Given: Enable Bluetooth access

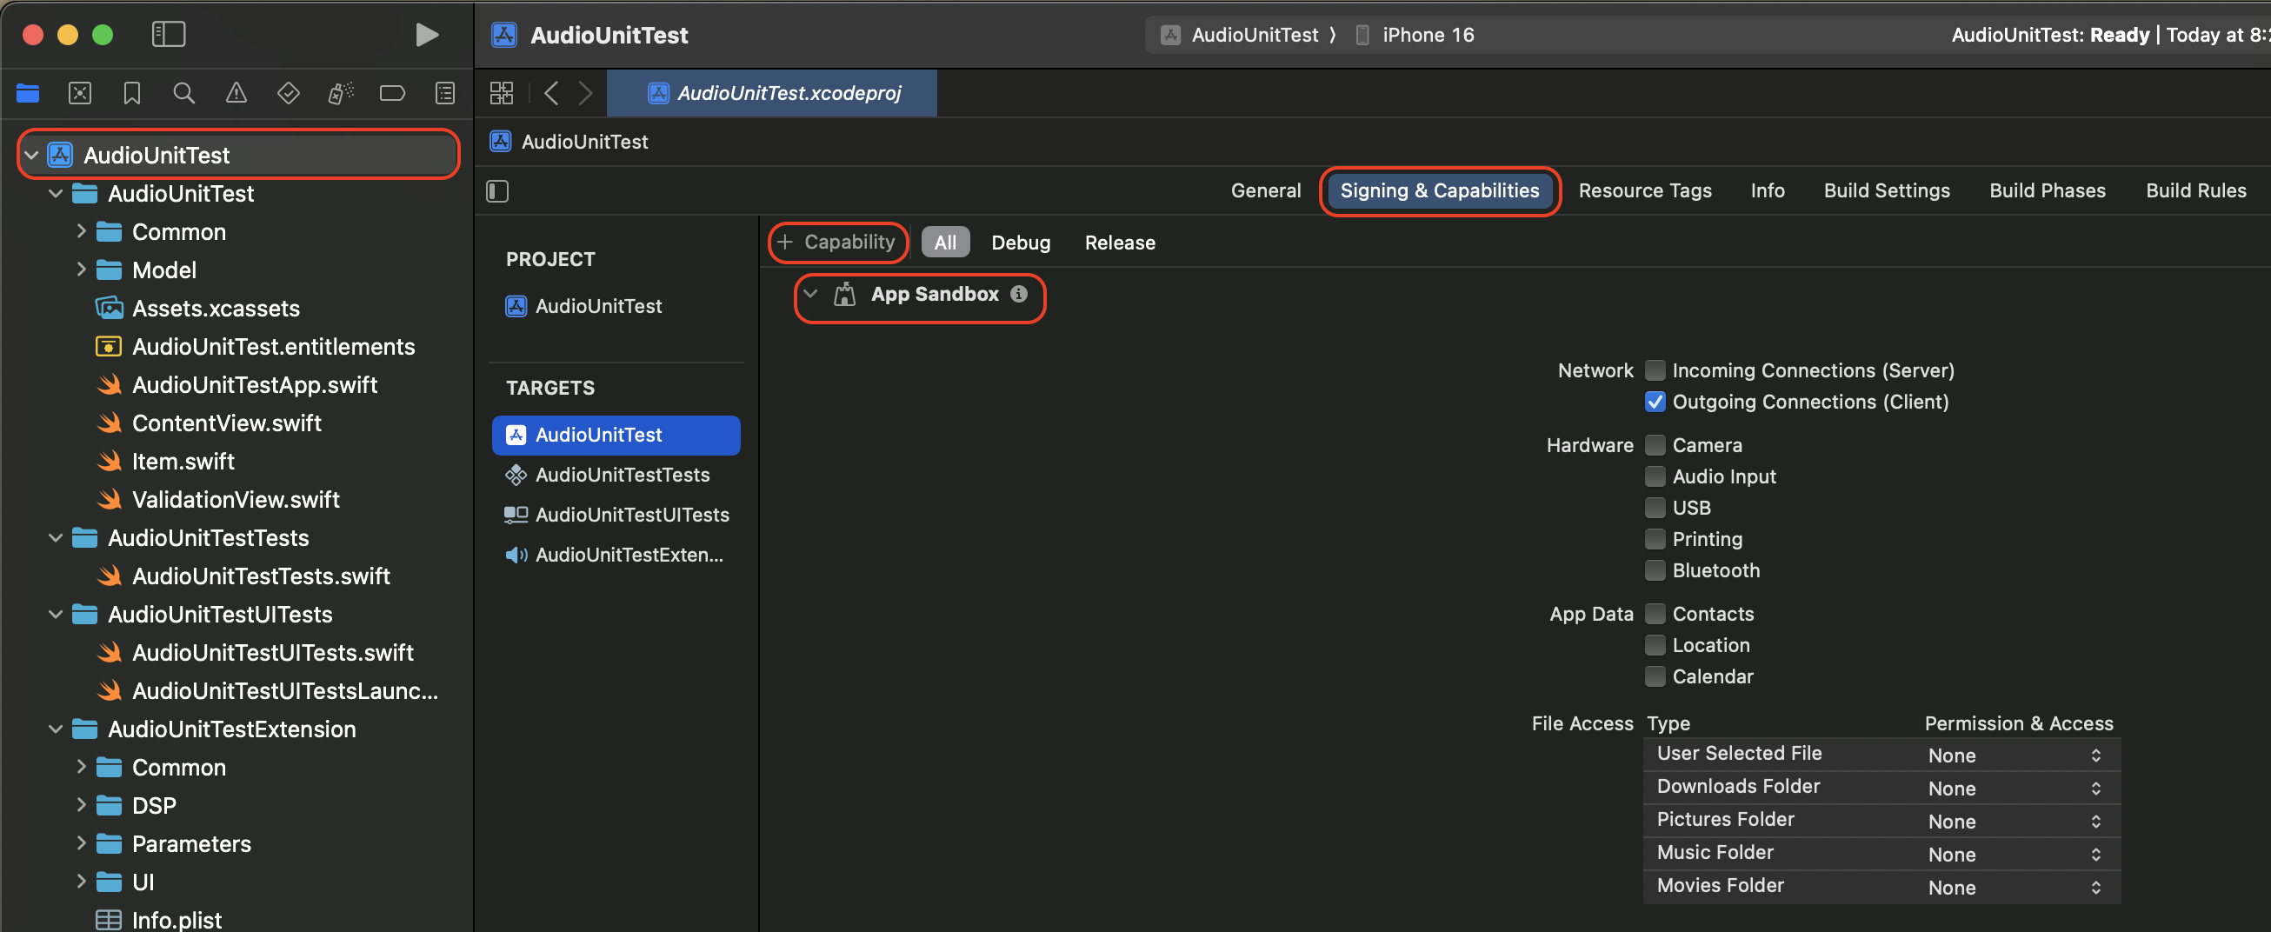Looking at the screenshot, I should click(x=1655, y=570).
